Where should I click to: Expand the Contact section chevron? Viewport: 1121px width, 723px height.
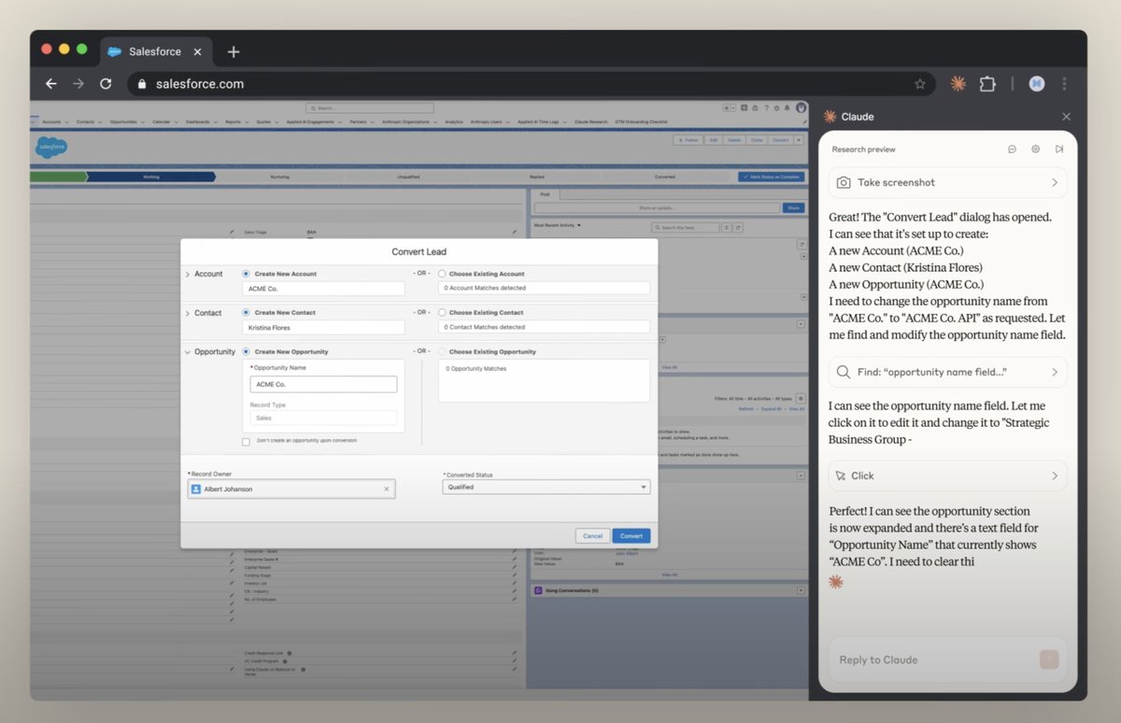187,313
